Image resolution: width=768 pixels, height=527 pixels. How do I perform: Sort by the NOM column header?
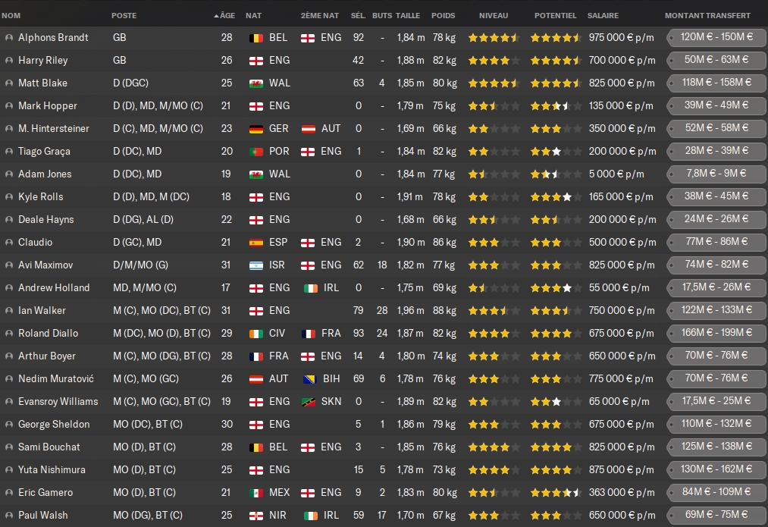click(x=11, y=16)
